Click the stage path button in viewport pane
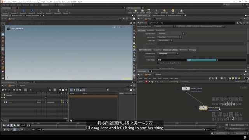Image resolution: width=249 pixels, height=140 pixels. (12, 19)
